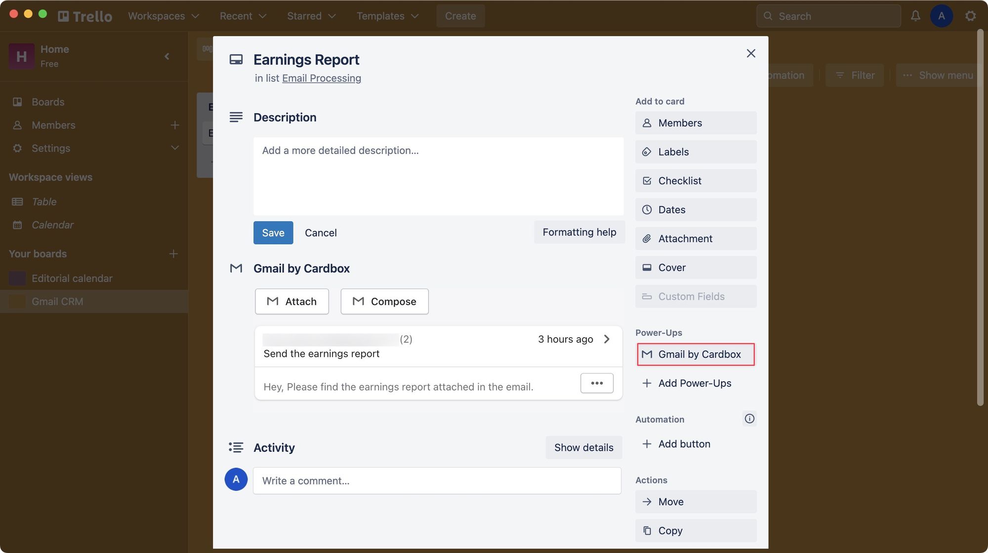Open the Templates menu
The height and width of the screenshot is (553, 988).
387,16
